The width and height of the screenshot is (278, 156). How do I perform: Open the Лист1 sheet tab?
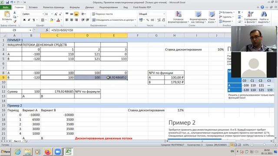tap(17, 141)
